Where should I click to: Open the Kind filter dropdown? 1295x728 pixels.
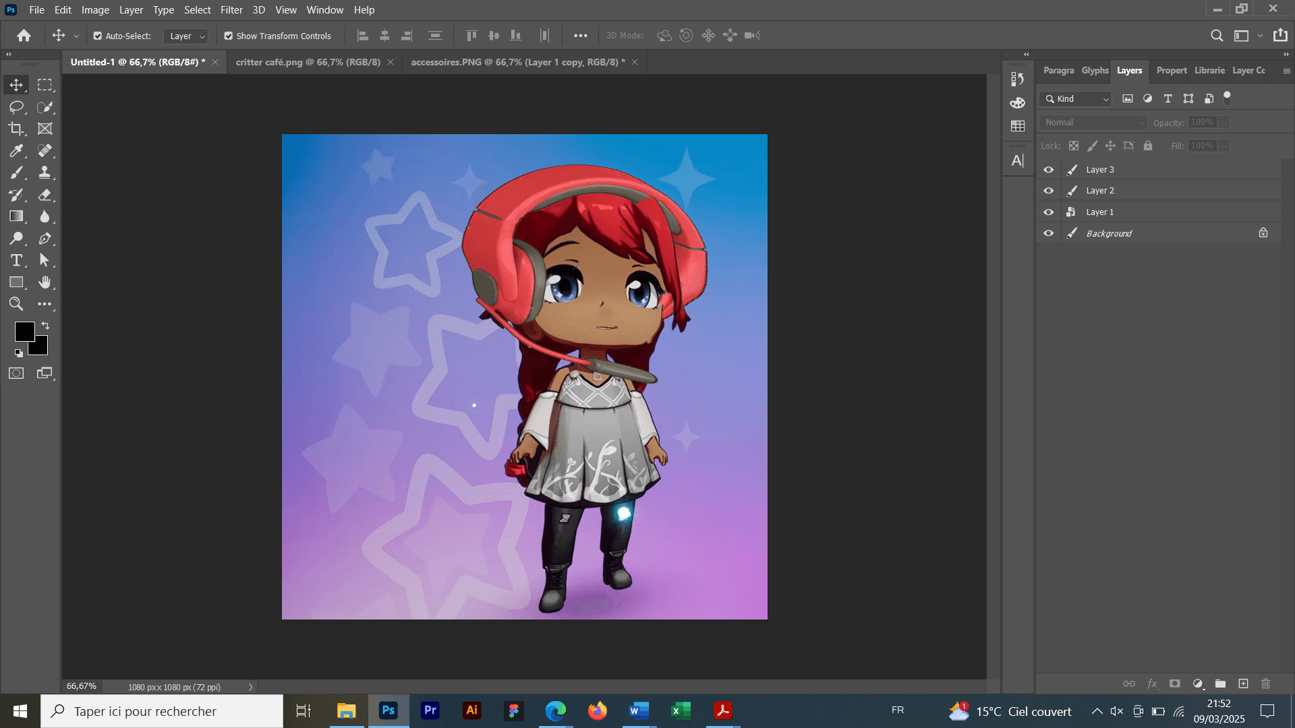(x=1076, y=99)
